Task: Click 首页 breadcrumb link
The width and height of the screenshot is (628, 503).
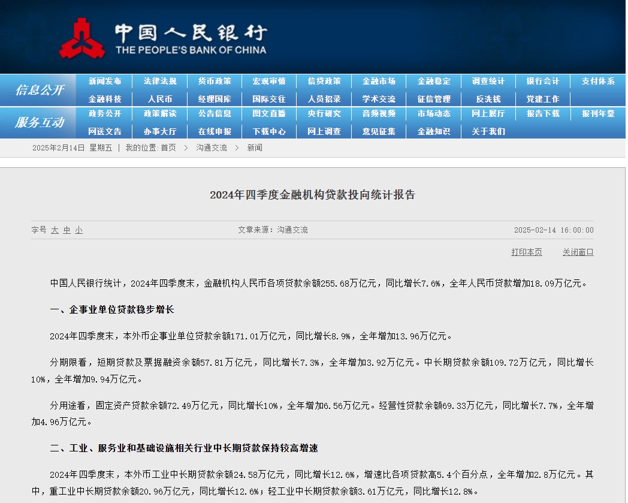Action: [x=168, y=148]
